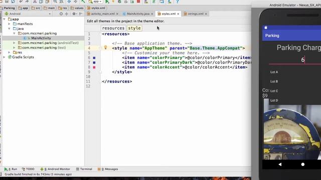Screen dimensions: 321x180
Task: Open the TODO tool window tab
Action: [x=28, y=169]
